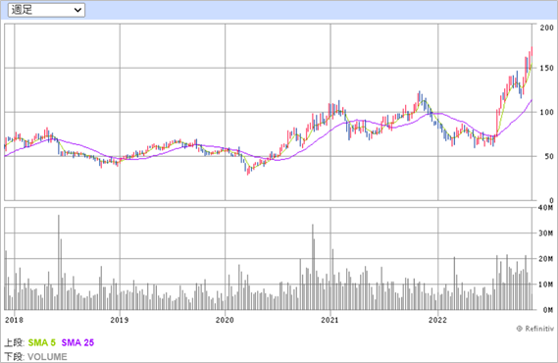Select the 2022 year axis label
Screen dimensions: 558x363
click(x=437, y=320)
